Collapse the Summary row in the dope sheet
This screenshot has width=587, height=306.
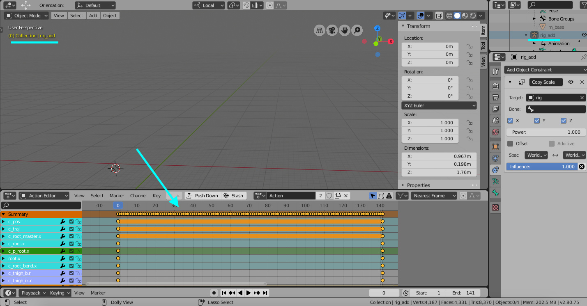pyautogui.click(x=4, y=214)
